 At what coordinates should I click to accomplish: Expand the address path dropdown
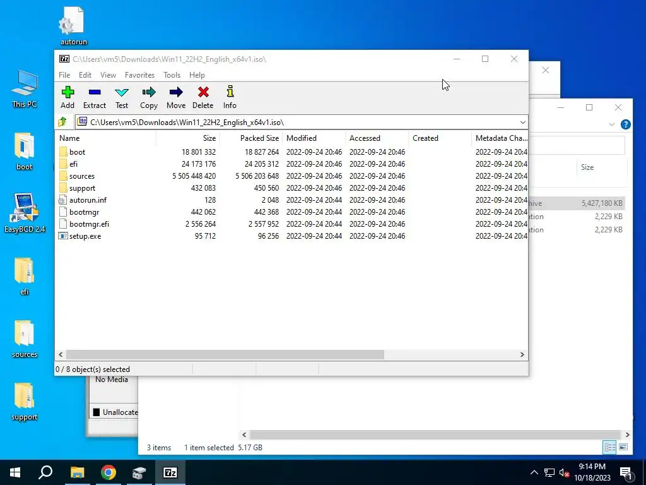tap(522, 123)
